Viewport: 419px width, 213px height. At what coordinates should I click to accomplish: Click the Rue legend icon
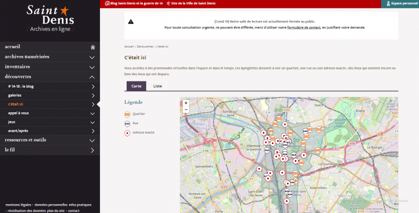[127, 123]
